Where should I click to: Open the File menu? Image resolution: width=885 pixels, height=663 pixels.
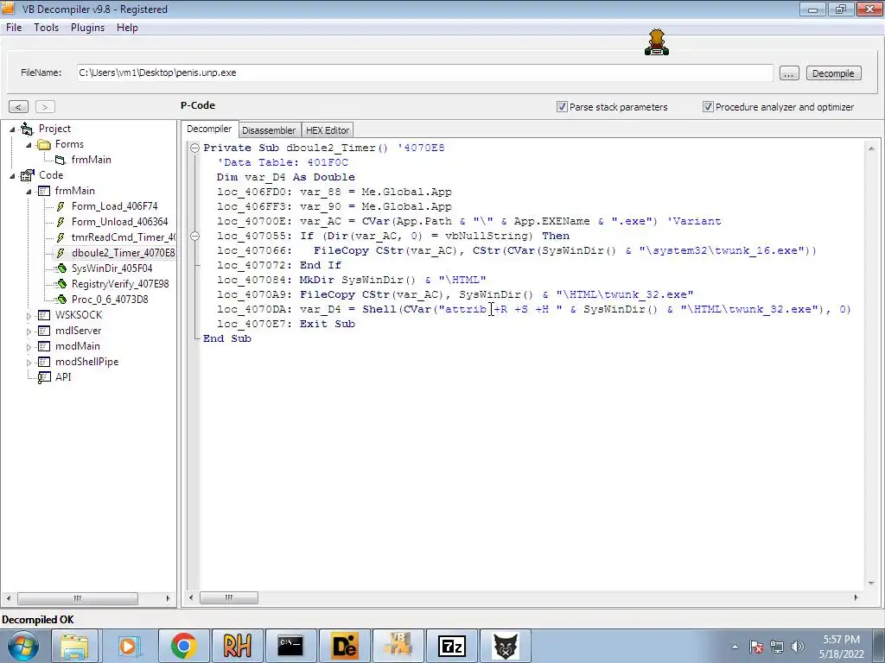14,27
